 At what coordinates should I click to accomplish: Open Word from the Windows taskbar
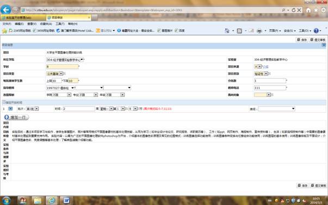66,201
